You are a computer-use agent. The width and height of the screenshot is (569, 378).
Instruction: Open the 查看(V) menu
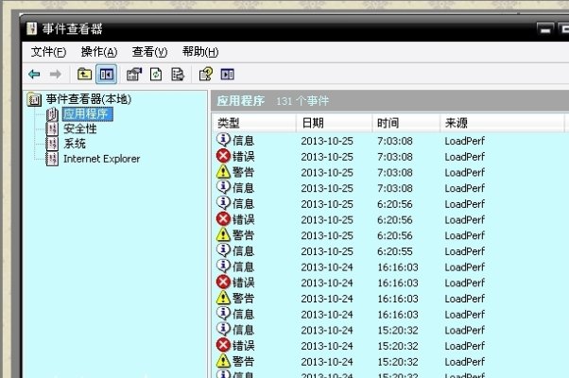click(x=149, y=52)
